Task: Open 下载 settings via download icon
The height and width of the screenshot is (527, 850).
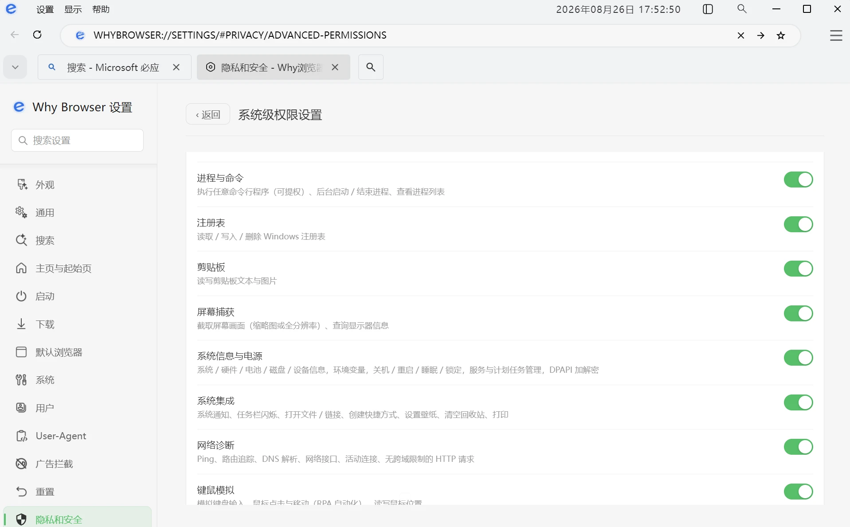Action: click(x=21, y=324)
